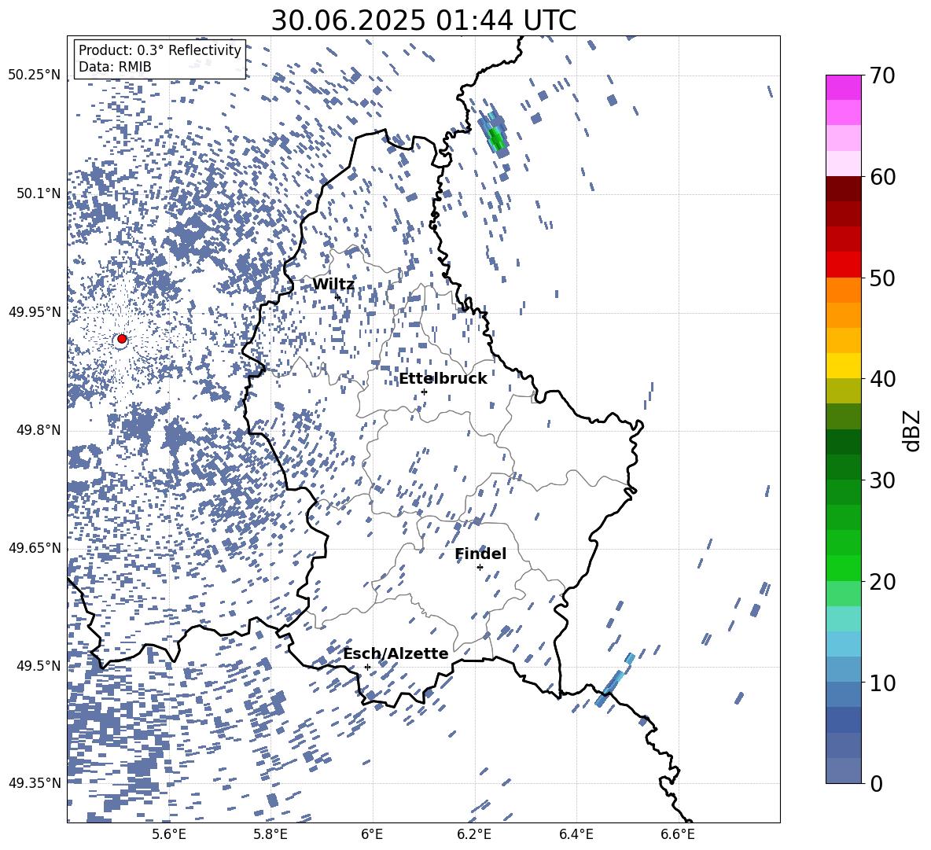Click the lowest slate-blue 0 dBZ segment
931x850 pixels.
coord(843,771)
